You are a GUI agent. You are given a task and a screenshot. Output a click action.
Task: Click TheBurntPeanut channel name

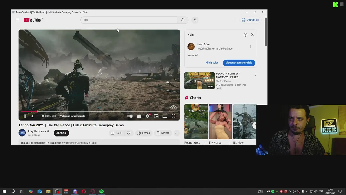[x=224, y=81]
